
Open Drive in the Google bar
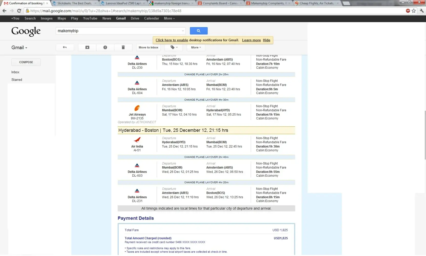(135, 18)
